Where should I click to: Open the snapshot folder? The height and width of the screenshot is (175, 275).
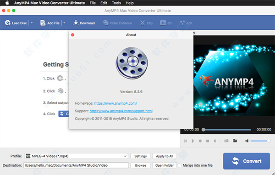pyautogui.click(x=235, y=141)
